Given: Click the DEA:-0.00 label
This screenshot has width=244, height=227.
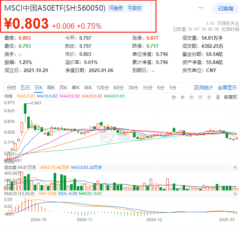Looking at the screenshot, I should [68, 194].
